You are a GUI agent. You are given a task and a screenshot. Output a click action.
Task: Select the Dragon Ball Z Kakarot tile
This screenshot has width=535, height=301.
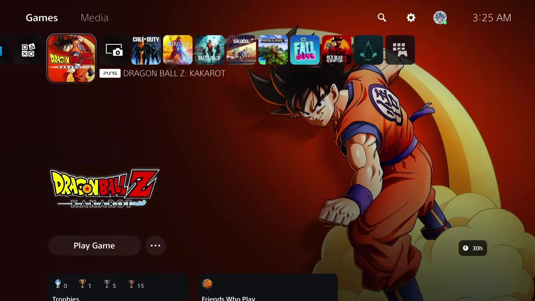point(71,59)
